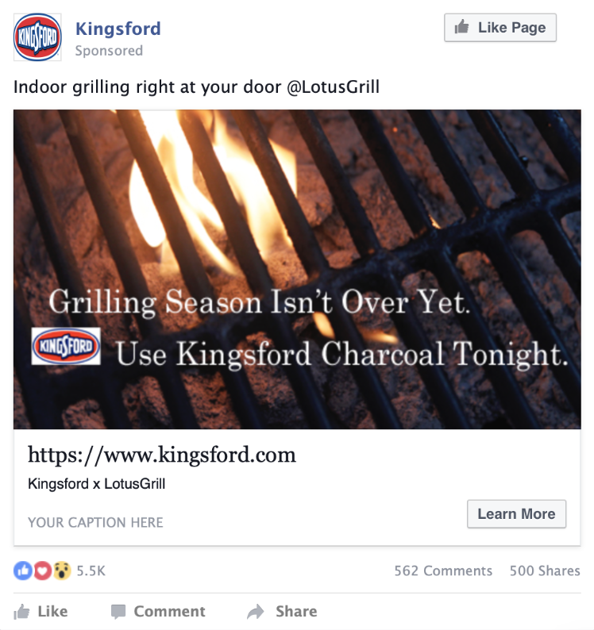Click the yellow Wow reaction emoji
Image resolution: width=594 pixels, height=630 pixels.
[x=61, y=570]
